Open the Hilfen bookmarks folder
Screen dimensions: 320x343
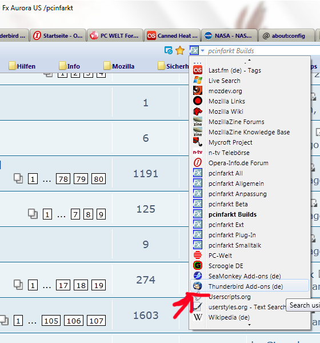click(x=22, y=66)
